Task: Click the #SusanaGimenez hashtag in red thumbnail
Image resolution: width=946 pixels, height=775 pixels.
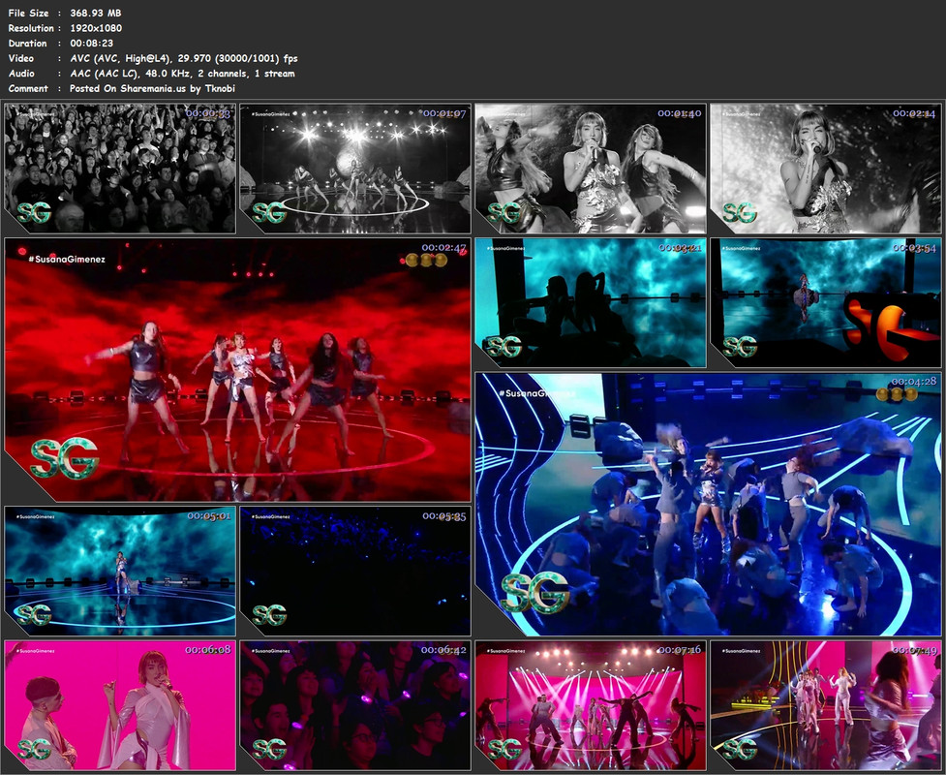Action: point(67,259)
